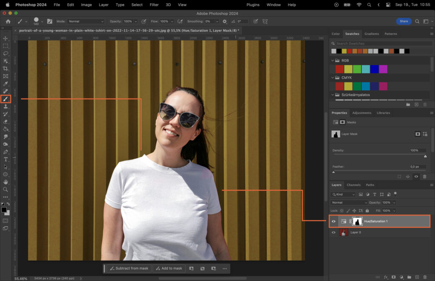Open the layer Opacity dropdown

[394, 202]
